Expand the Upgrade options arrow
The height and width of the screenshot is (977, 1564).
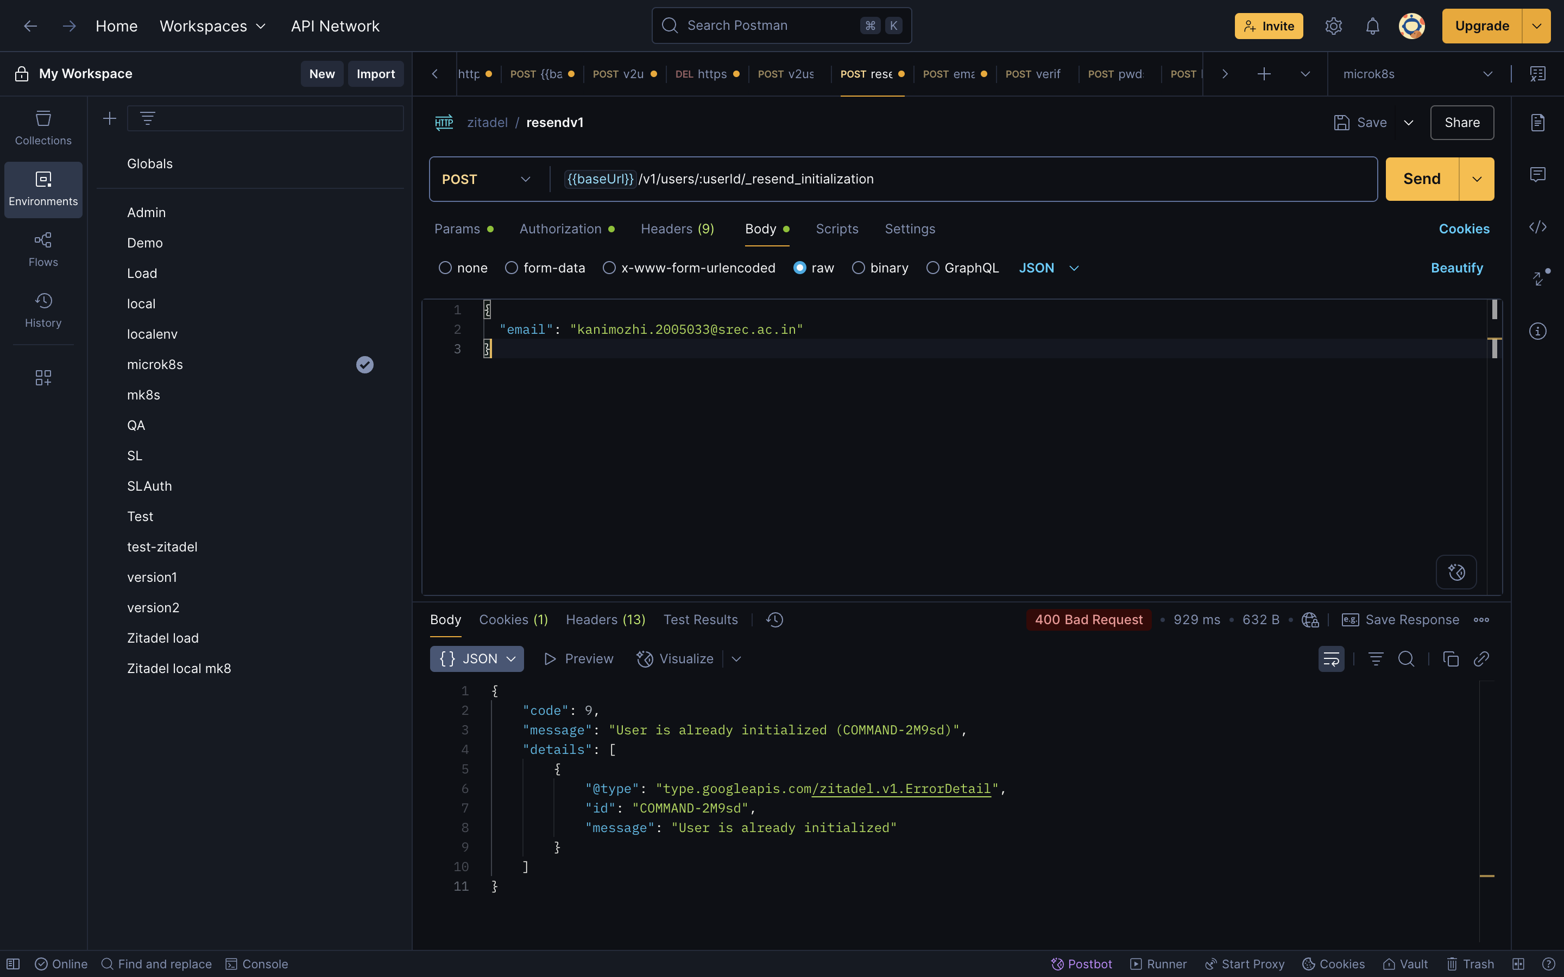click(x=1536, y=26)
